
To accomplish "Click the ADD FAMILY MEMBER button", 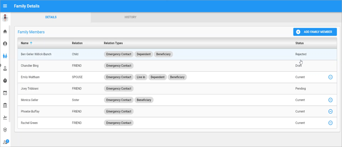I will pyautogui.click(x=315, y=32).
